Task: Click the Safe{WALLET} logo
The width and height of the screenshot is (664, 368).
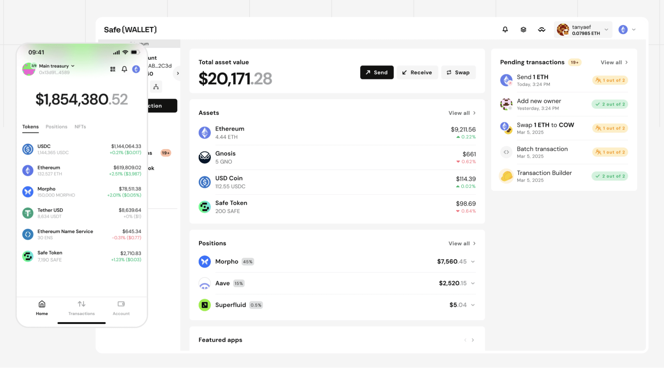Action: click(x=130, y=30)
